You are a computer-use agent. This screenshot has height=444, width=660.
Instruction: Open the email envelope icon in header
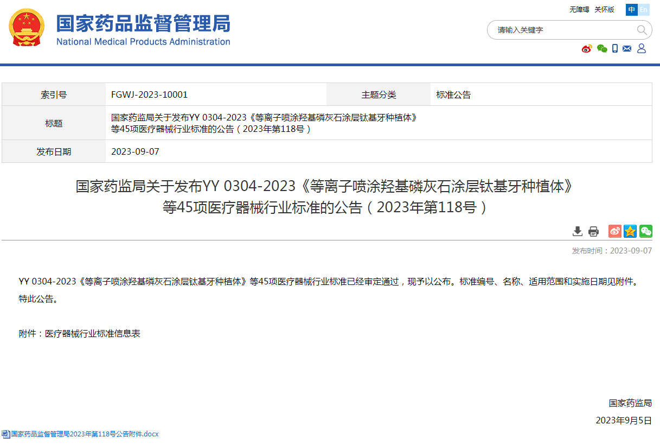[627, 48]
